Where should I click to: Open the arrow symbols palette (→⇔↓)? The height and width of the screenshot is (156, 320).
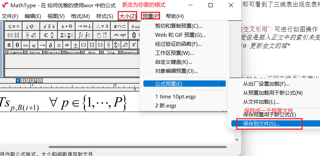point(84,26)
